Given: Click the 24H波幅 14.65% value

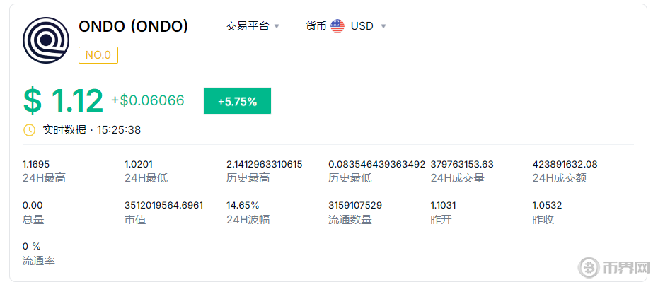Looking at the screenshot, I should 241,205.
